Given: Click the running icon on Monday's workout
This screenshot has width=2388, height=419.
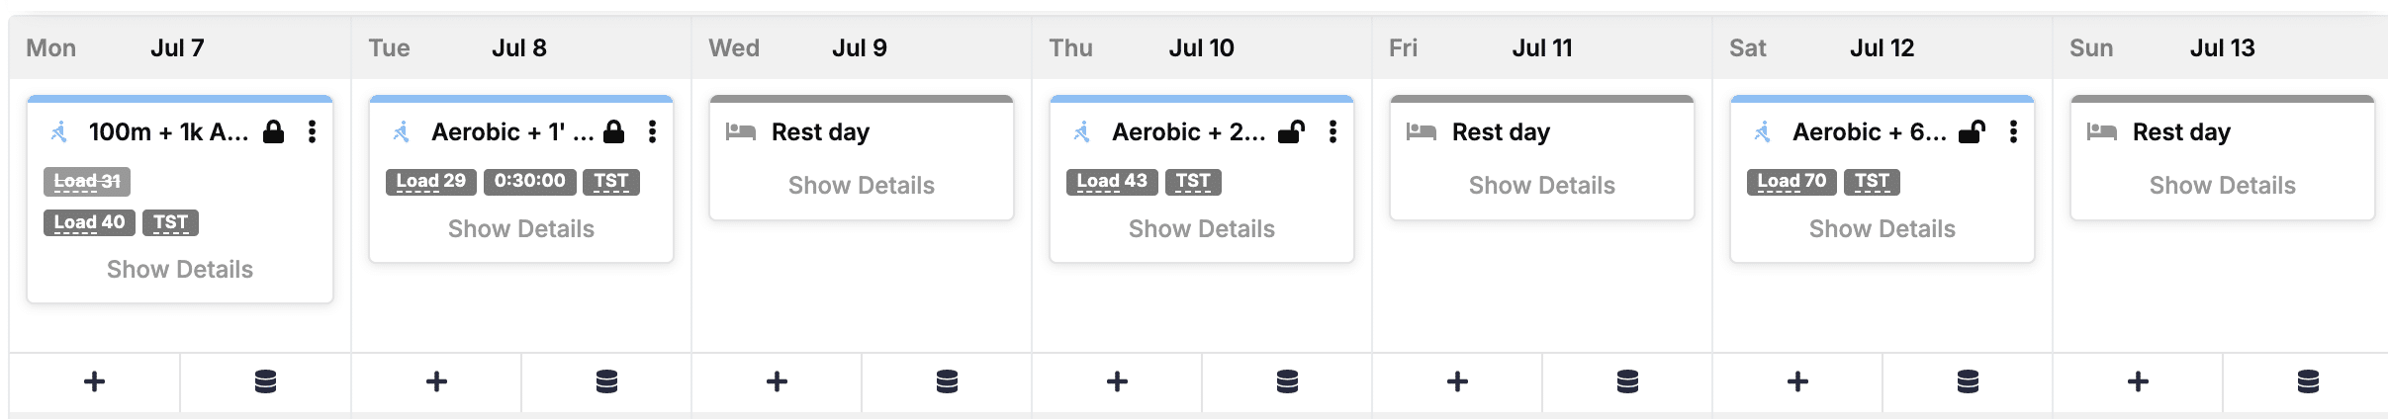Looking at the screenshot, I should pos(59,131).
